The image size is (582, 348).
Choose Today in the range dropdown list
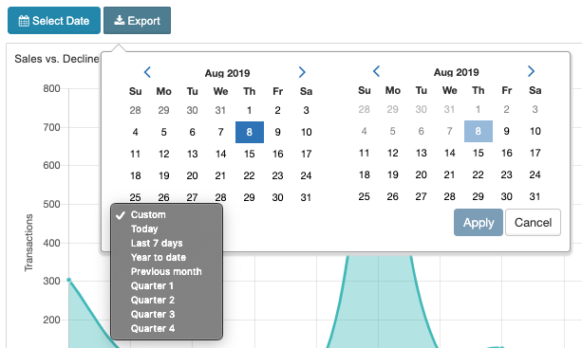click(167, 229)
